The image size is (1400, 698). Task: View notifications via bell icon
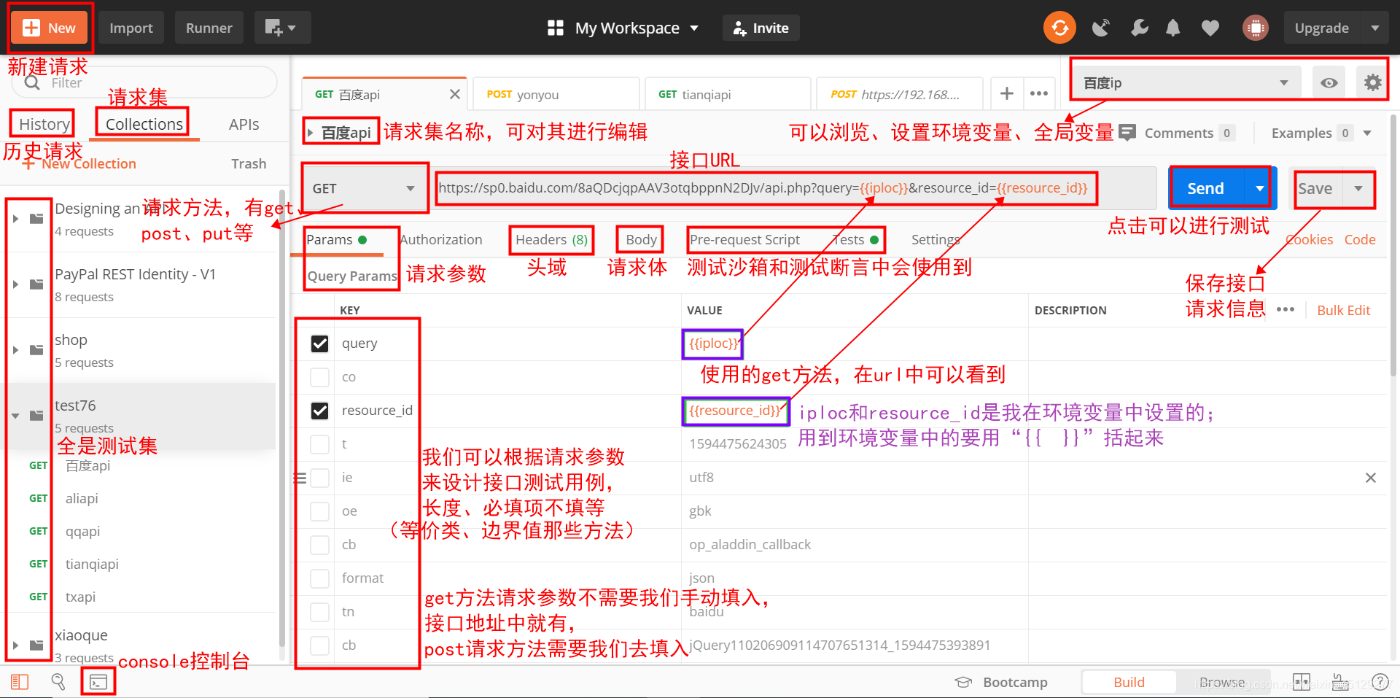point(1173,28)
